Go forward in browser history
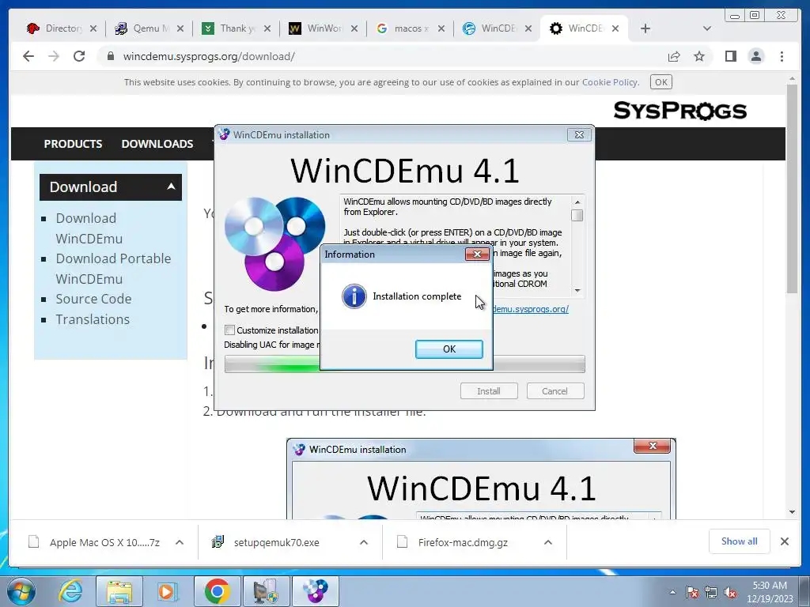 tap(54, 56)
